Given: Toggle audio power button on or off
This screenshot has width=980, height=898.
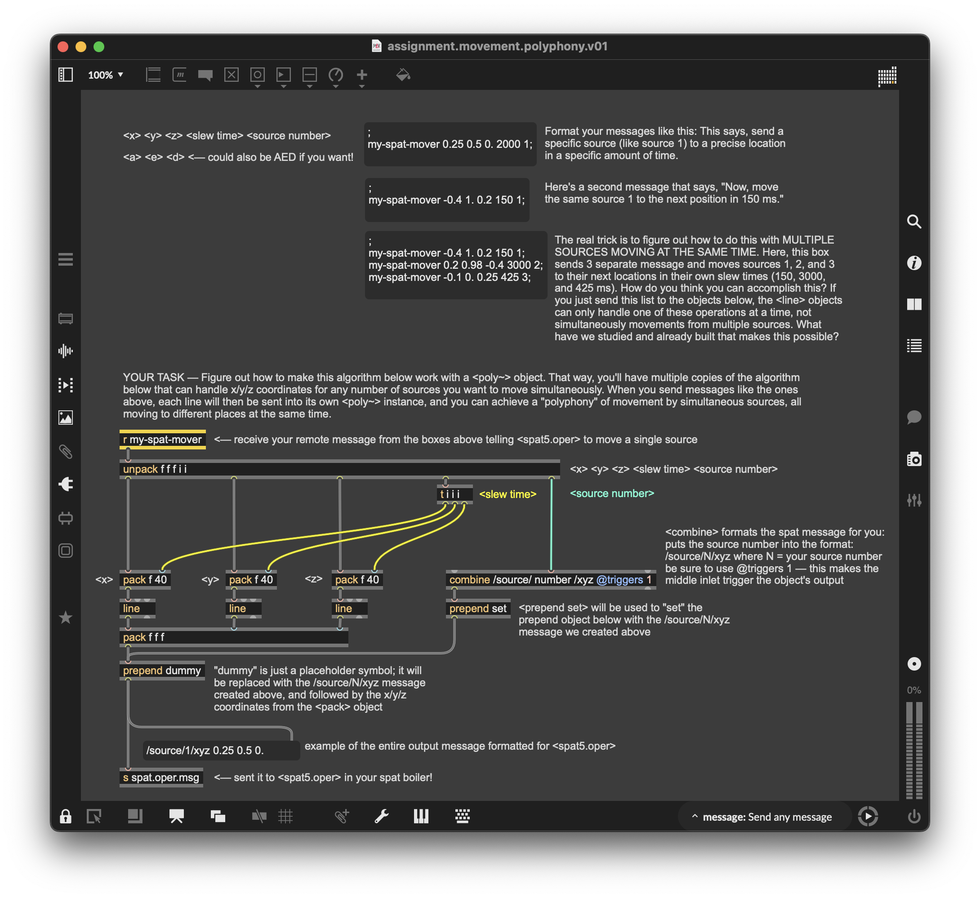Looking at the screenshot, I should [x=914, y=816].
